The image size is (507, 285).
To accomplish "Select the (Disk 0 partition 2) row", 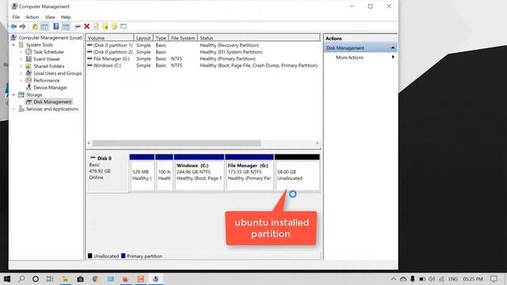I will 203,52.
